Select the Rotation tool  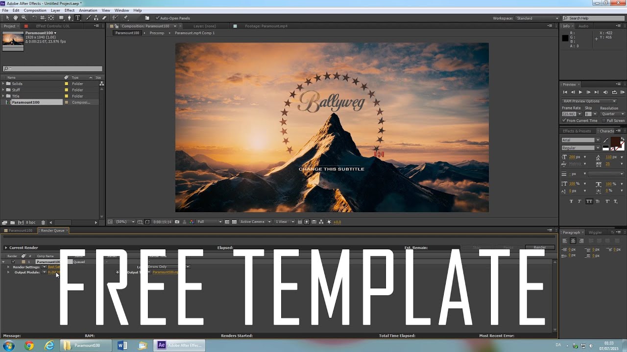(35, 18)
